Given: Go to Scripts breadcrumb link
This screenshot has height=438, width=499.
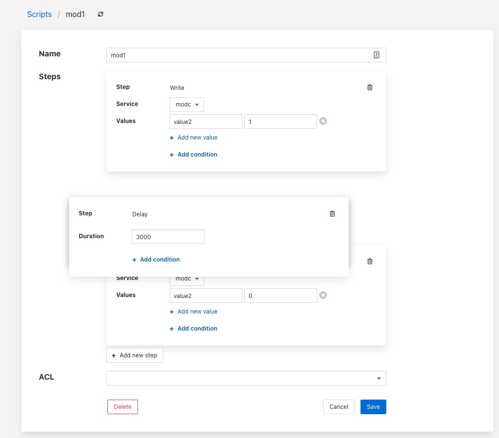Looking at the screenshot, I should pos(39,15).
